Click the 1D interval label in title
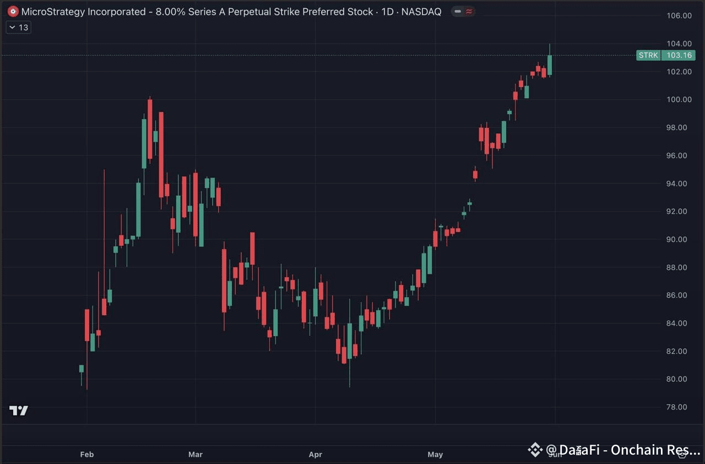The height and width of the screenshot is (464, 705). (387, 12)
